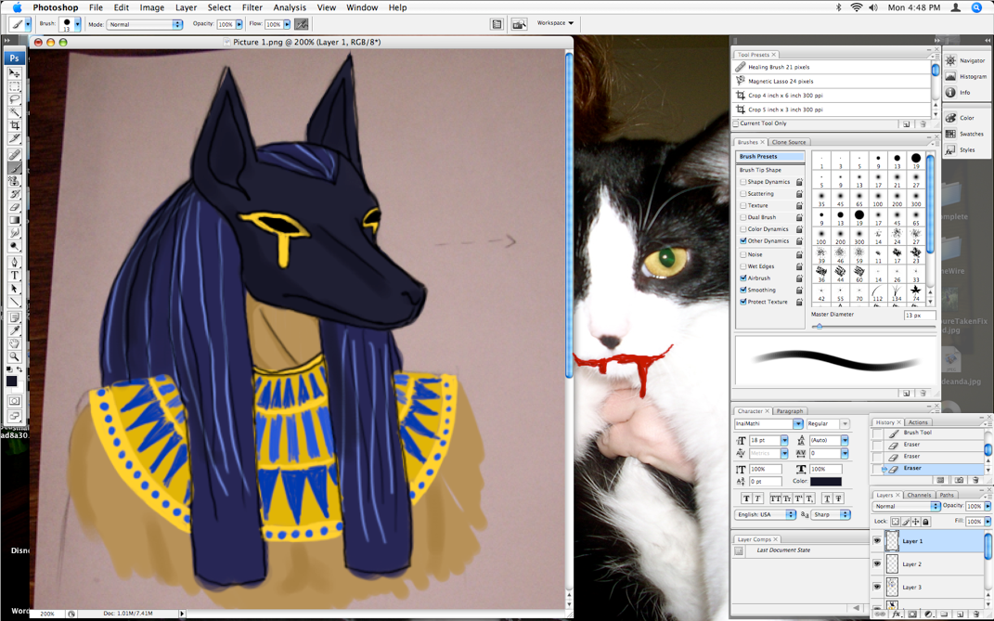Click the Character panel text Color swatch
The image size is (994, 621).
[826, 482]
